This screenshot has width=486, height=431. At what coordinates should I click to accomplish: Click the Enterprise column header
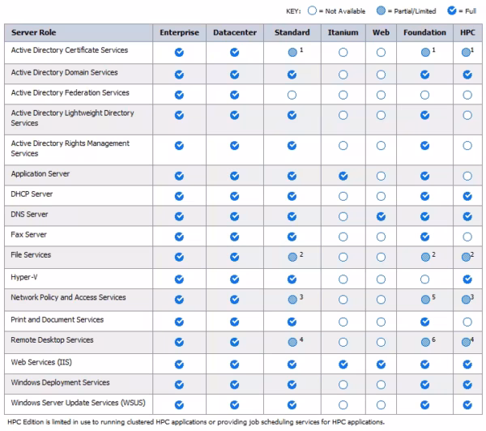pos(180,32)
